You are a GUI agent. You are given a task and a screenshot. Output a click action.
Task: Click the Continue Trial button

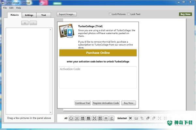[83, 103]
